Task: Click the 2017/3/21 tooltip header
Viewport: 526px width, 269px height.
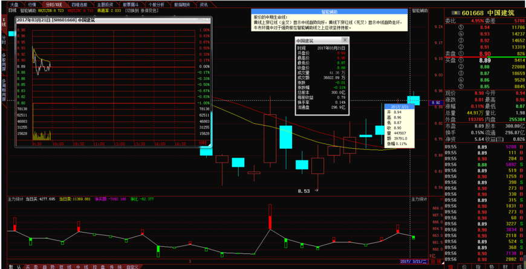Action: point(400,106)
